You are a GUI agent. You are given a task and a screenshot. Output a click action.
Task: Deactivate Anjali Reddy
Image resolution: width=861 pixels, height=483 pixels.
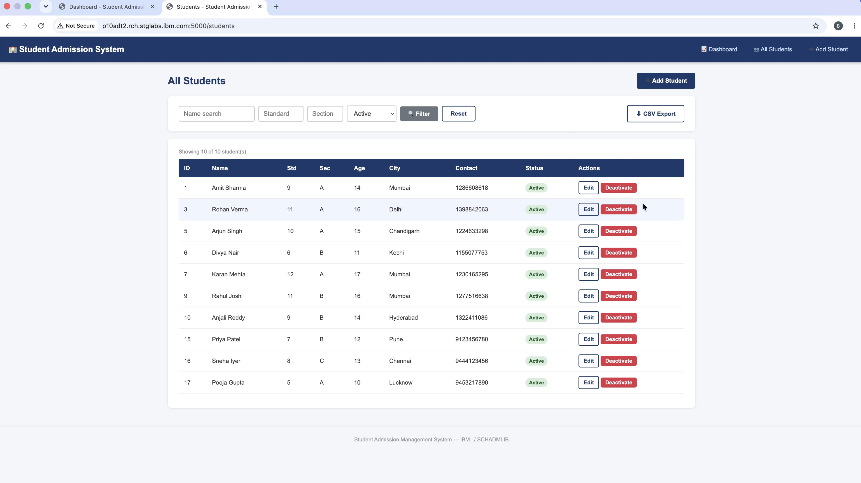tap(618, 318)
